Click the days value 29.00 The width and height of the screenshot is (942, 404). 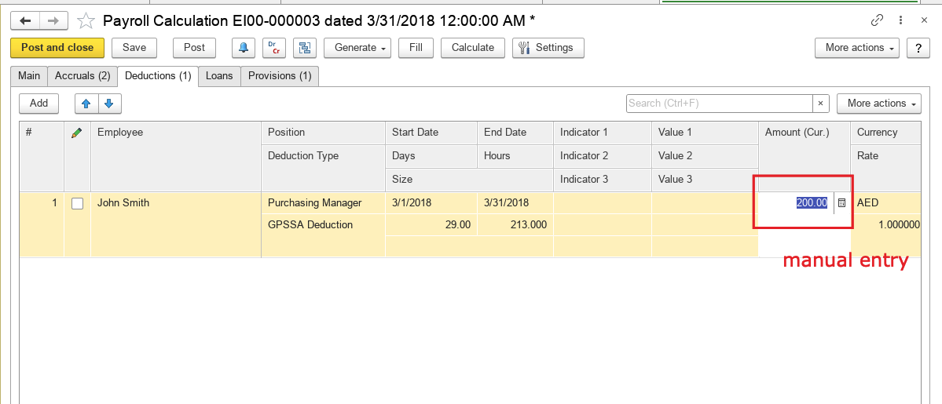(431, 225)
